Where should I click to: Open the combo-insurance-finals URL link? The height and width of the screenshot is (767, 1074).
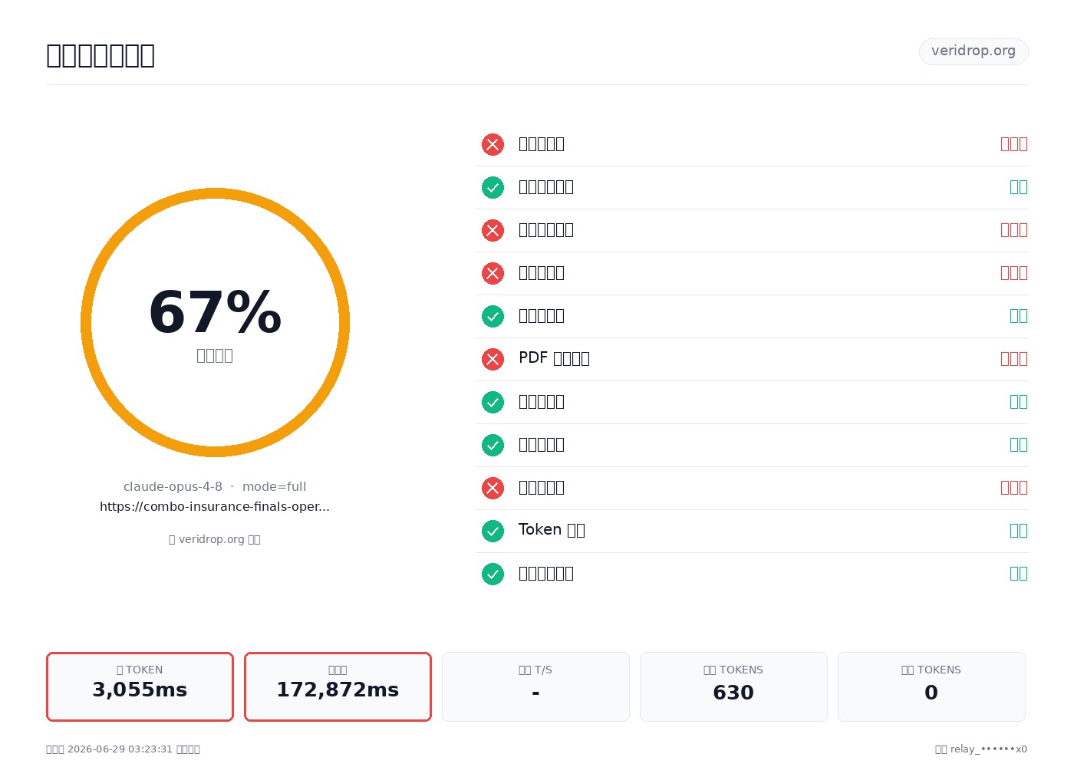click(x=215, y=506)
